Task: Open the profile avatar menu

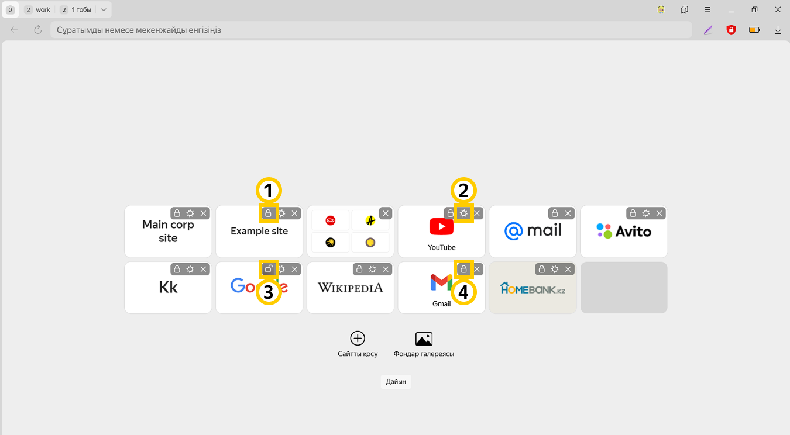Action: coord(661,10)
